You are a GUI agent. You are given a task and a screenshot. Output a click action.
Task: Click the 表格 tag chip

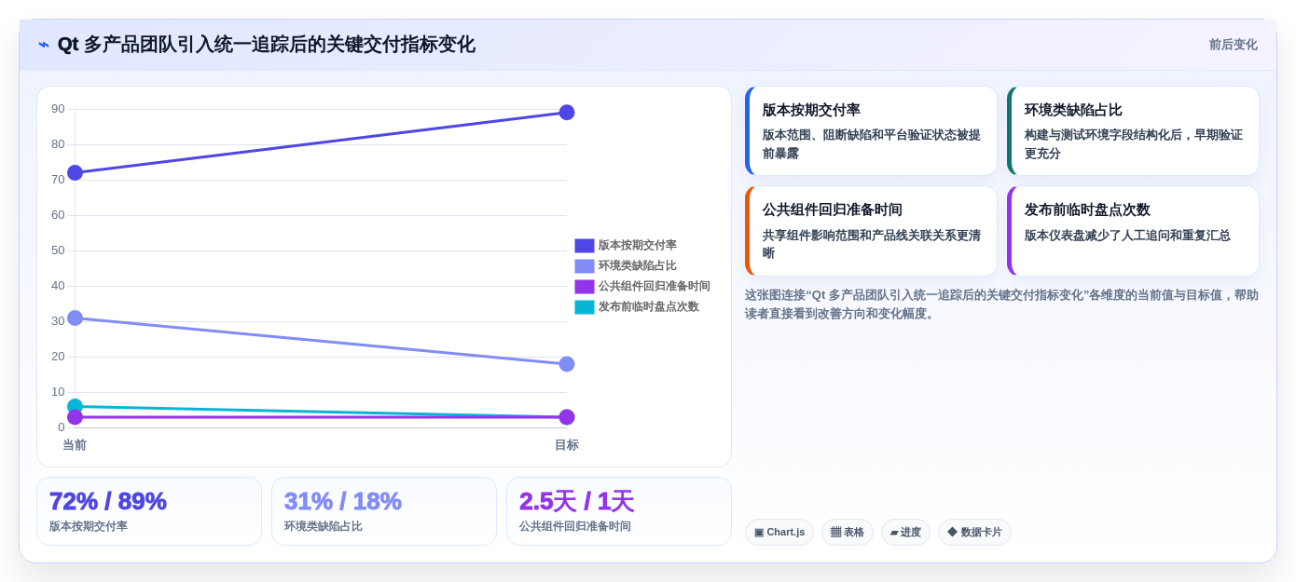[848, 533]
